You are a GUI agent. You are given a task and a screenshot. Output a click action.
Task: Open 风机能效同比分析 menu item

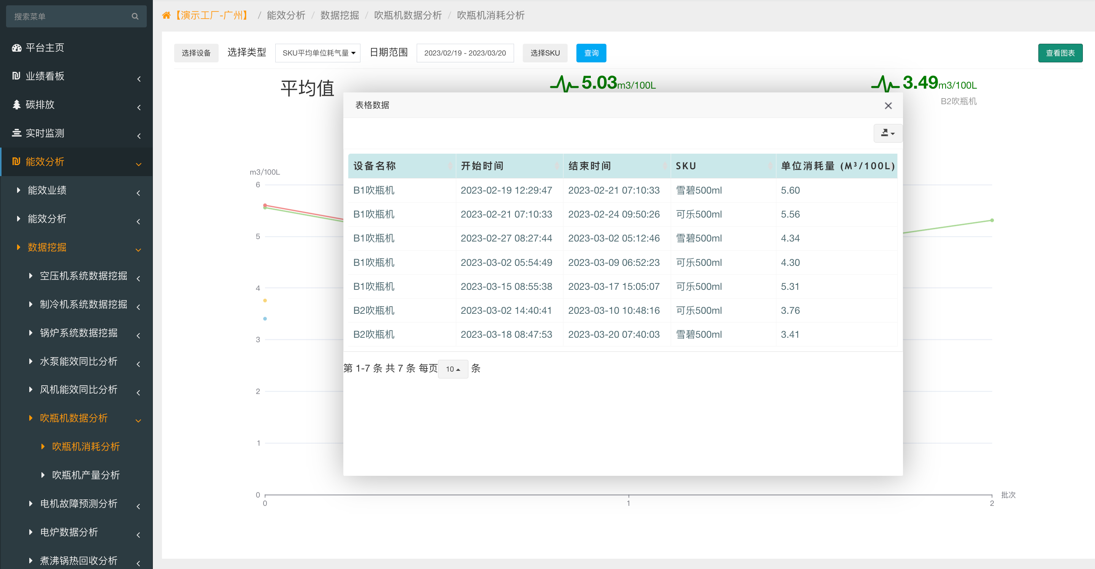(x=79, y=389)
